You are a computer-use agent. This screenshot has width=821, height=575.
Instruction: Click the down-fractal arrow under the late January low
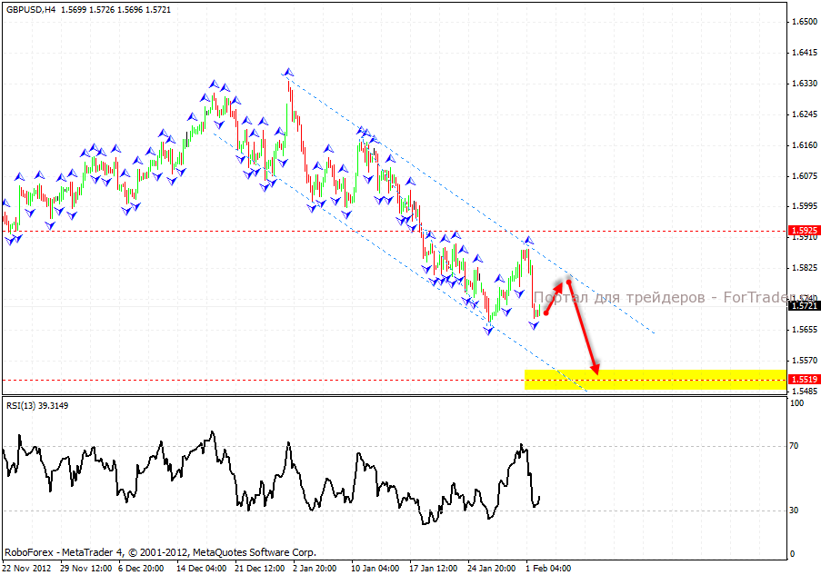[x=489, y=331]
